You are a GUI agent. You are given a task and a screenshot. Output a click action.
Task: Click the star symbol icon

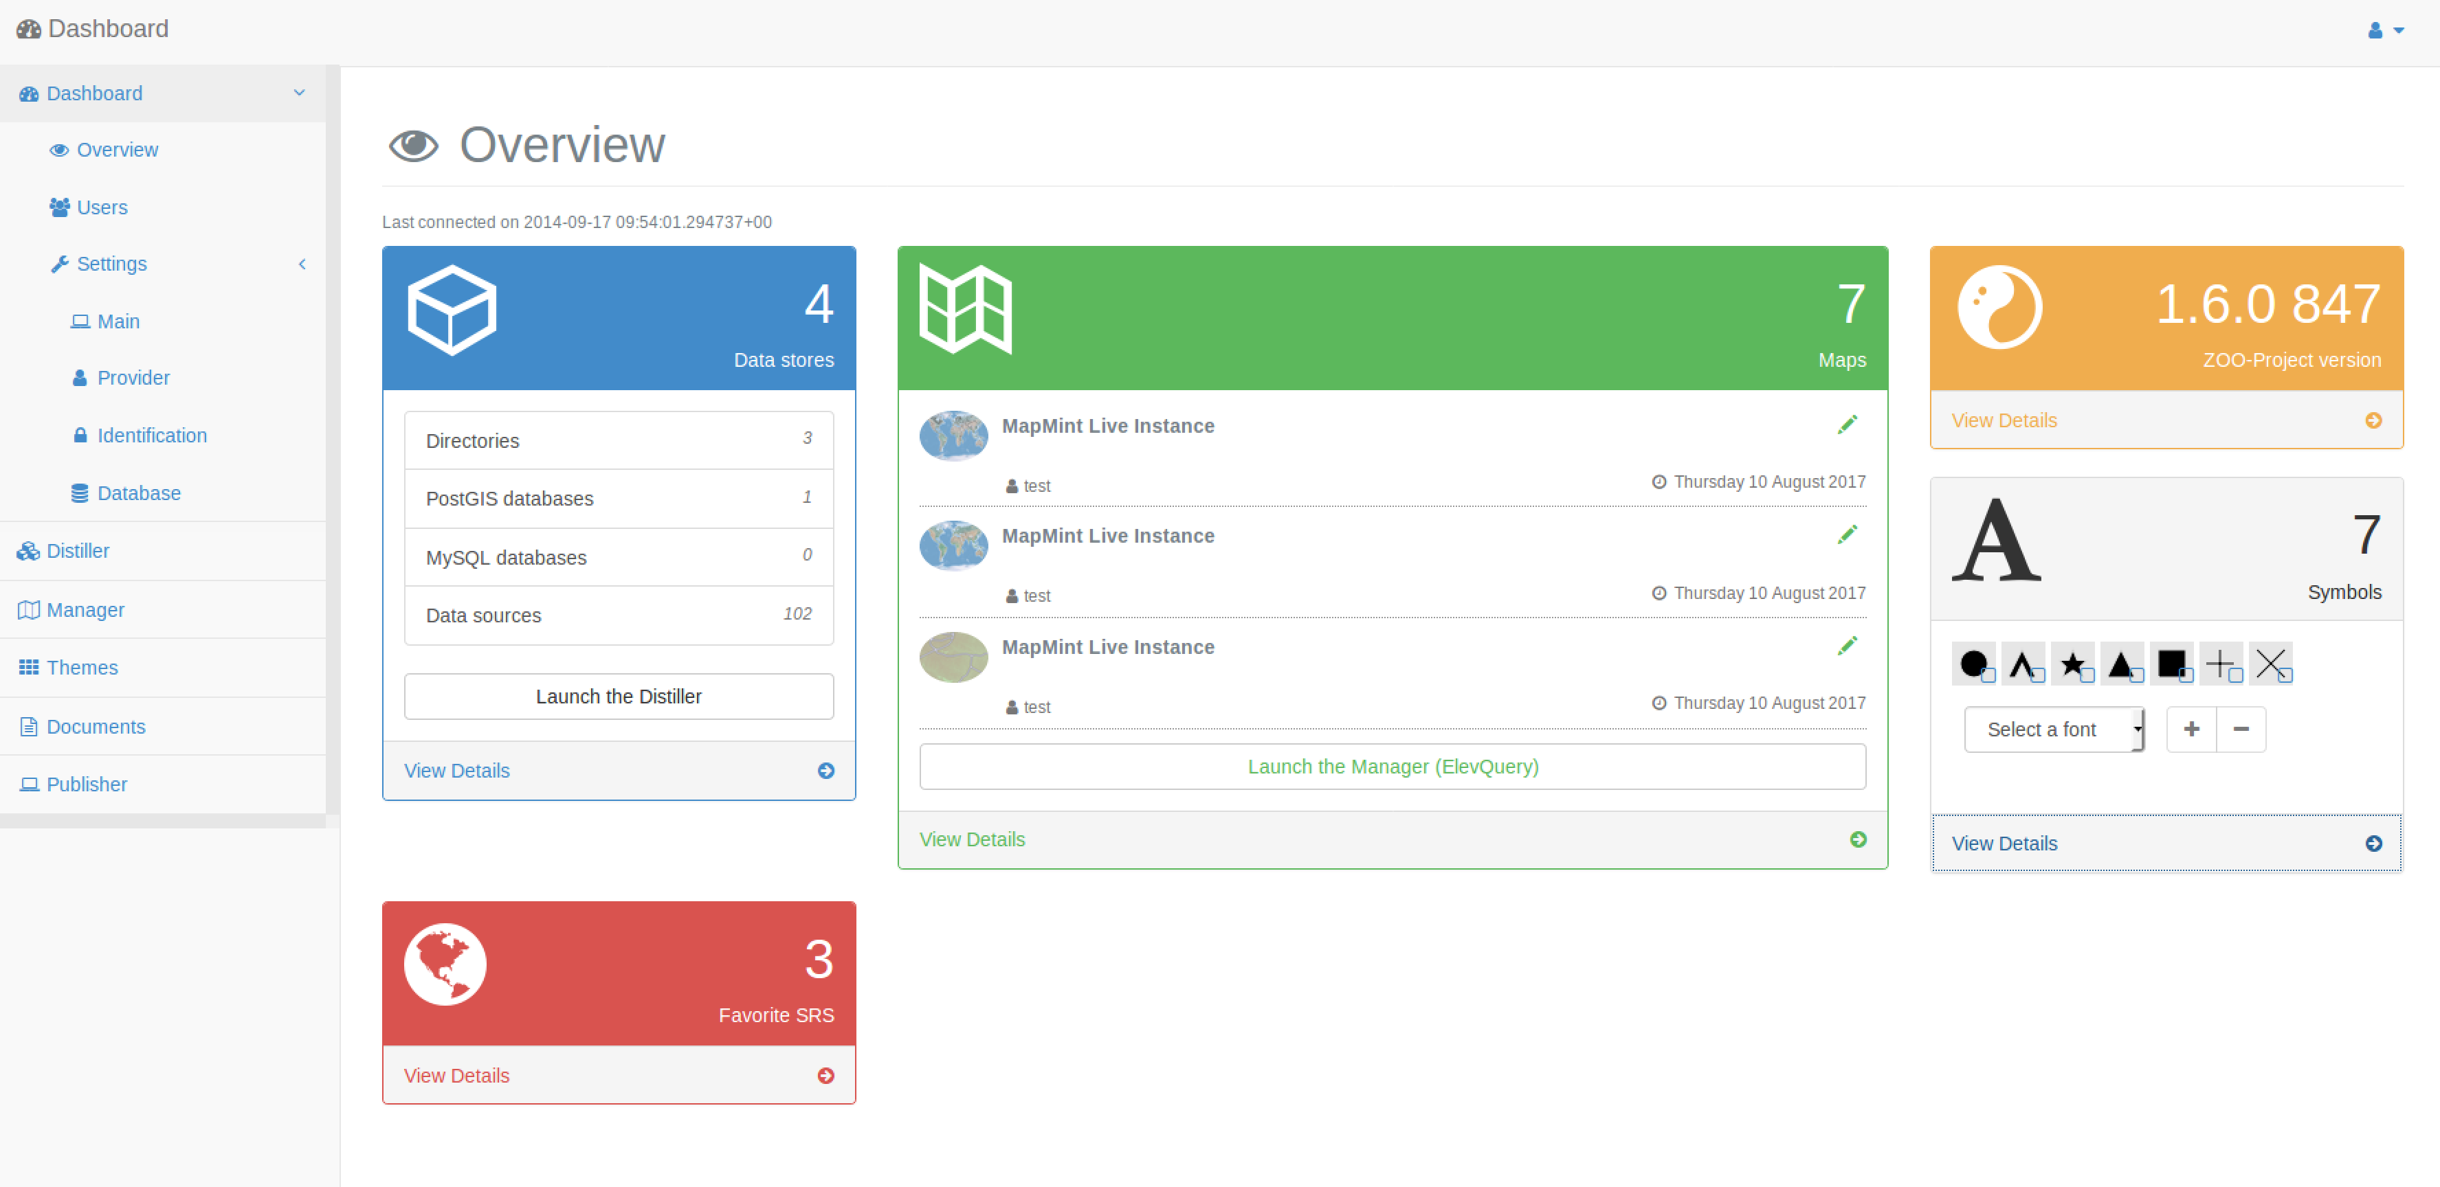pos(2072,664)
